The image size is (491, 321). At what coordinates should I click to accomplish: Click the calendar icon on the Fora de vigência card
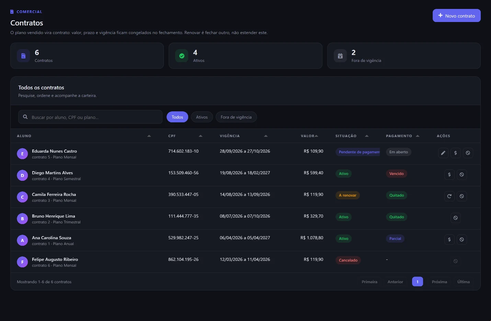(x=340, y=56)
